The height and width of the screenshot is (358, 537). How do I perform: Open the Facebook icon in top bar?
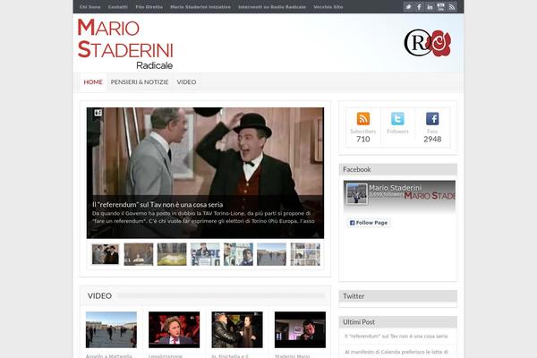[419, 7]
